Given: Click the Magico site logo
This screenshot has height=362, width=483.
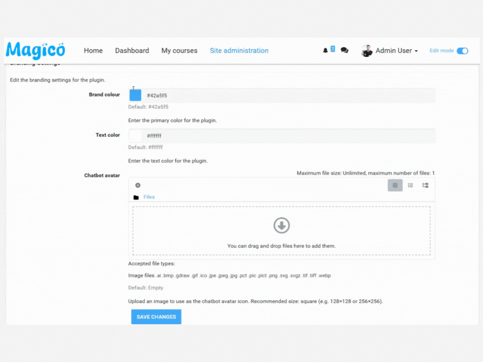Looking at the screenshot, I should [x=35, y=51].
